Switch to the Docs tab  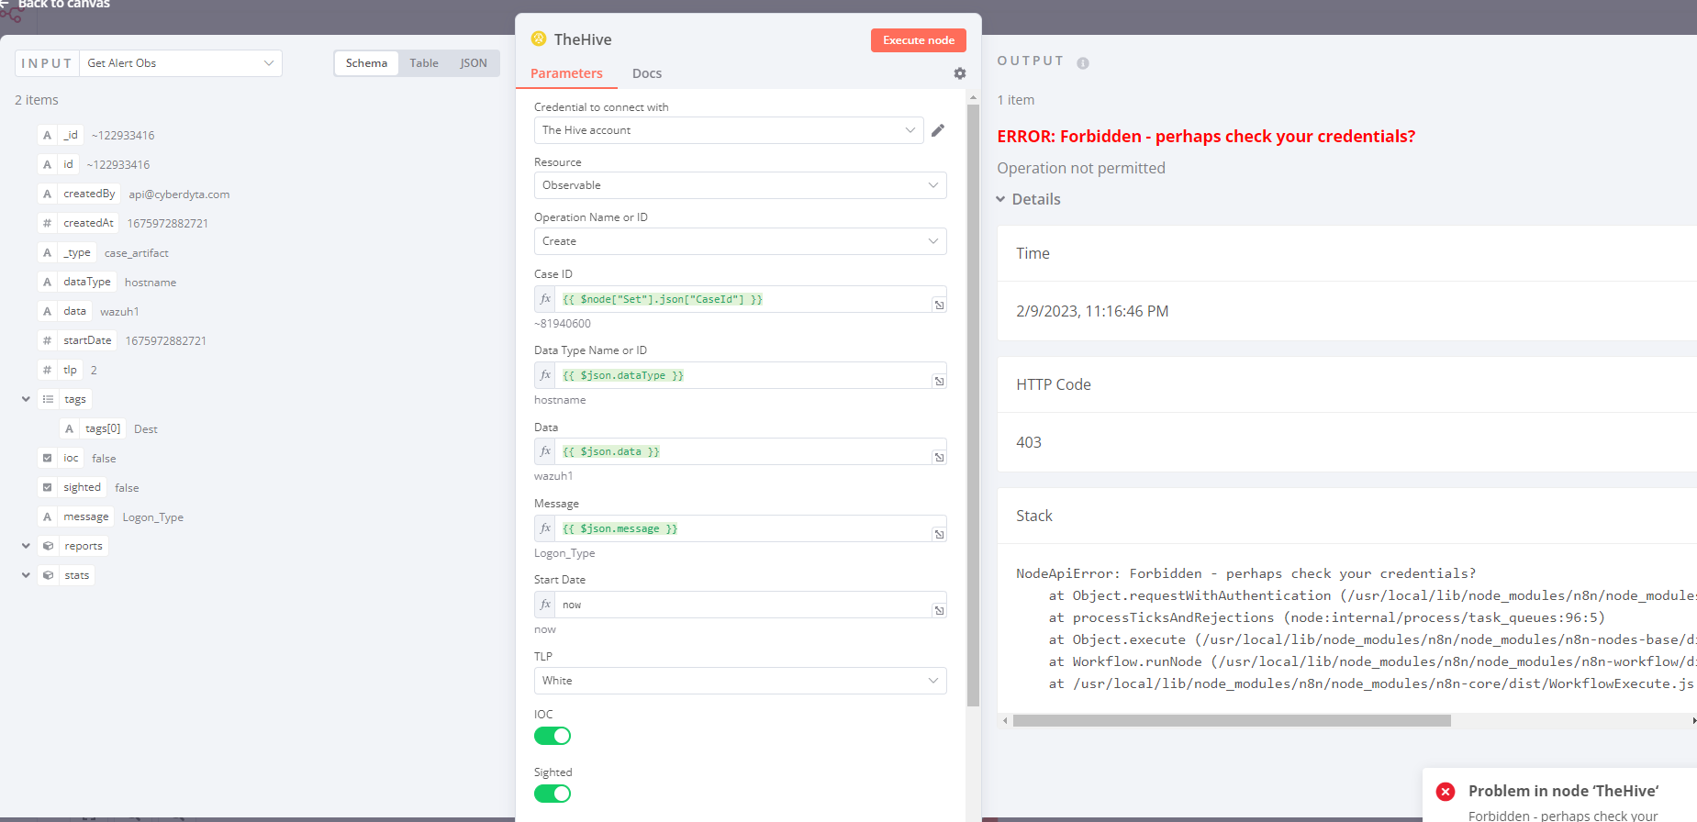pos(646,73)
